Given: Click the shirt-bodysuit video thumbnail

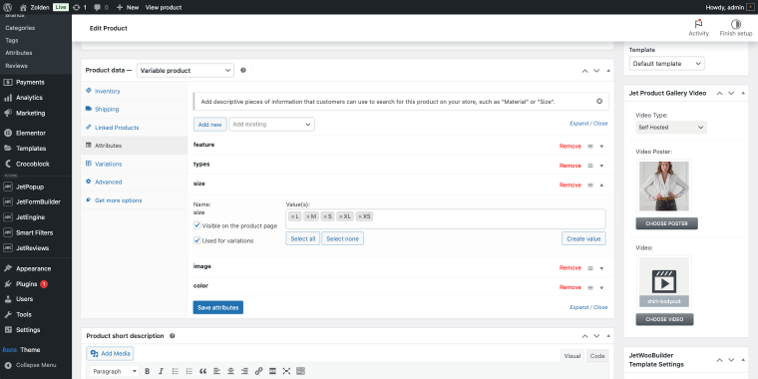Looking at the screenshot, I should [663, 282].
